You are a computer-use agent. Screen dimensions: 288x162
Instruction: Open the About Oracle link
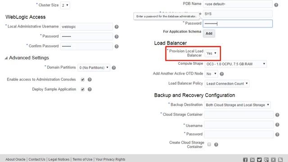(x=15, y=159)
